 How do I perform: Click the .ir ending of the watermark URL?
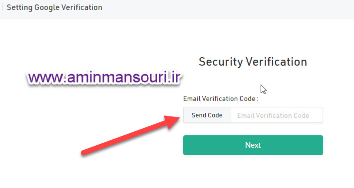click(x=173, y=78)
